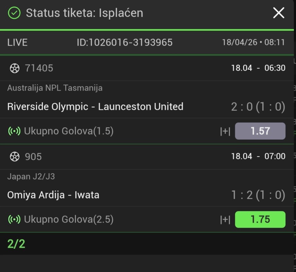296x272 pixels.
Task: Click live signal icon beside Ukupno Golova(2.5)
Action: tap(14, 219)
